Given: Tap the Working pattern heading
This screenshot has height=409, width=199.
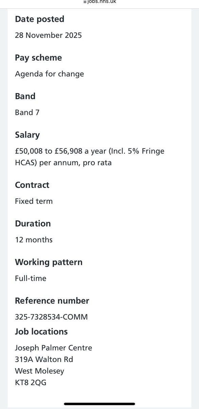Looking at the screenshot, I should click(x=49, y=262).
